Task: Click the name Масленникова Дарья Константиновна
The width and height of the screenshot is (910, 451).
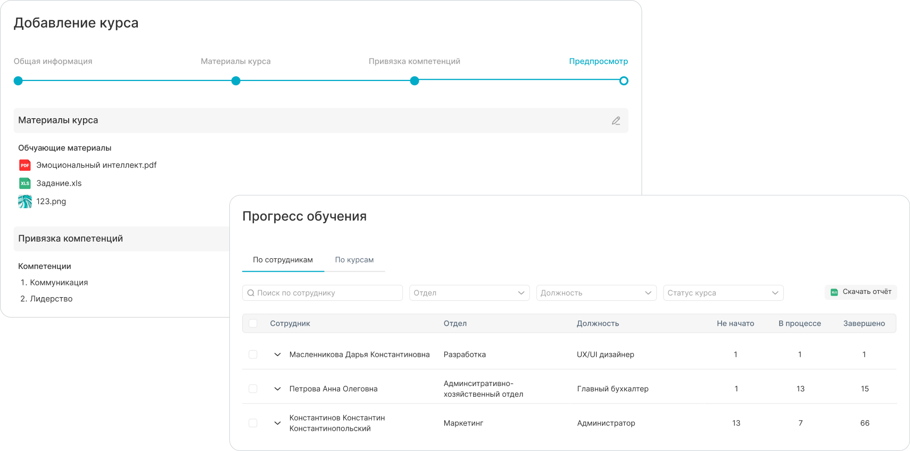Action: [359, 355]
